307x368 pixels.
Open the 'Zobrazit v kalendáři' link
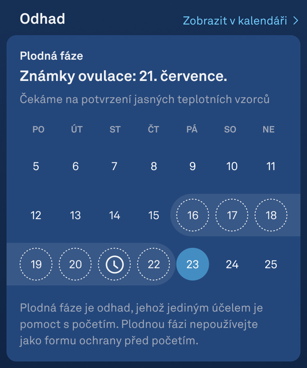click(x=235, y=20)
